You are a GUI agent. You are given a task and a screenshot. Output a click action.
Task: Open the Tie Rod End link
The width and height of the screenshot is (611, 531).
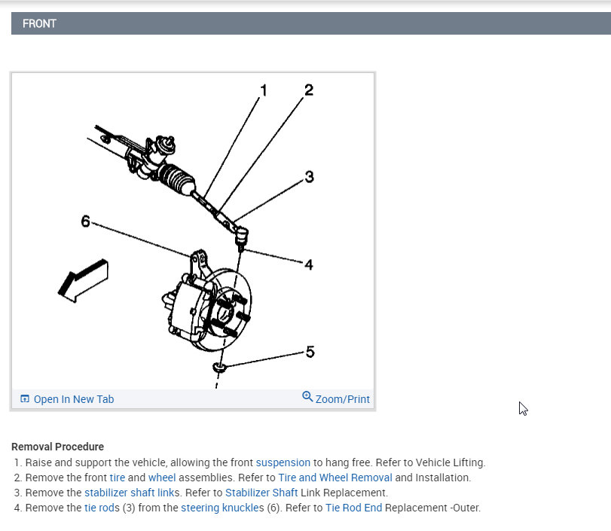(353, 508)
